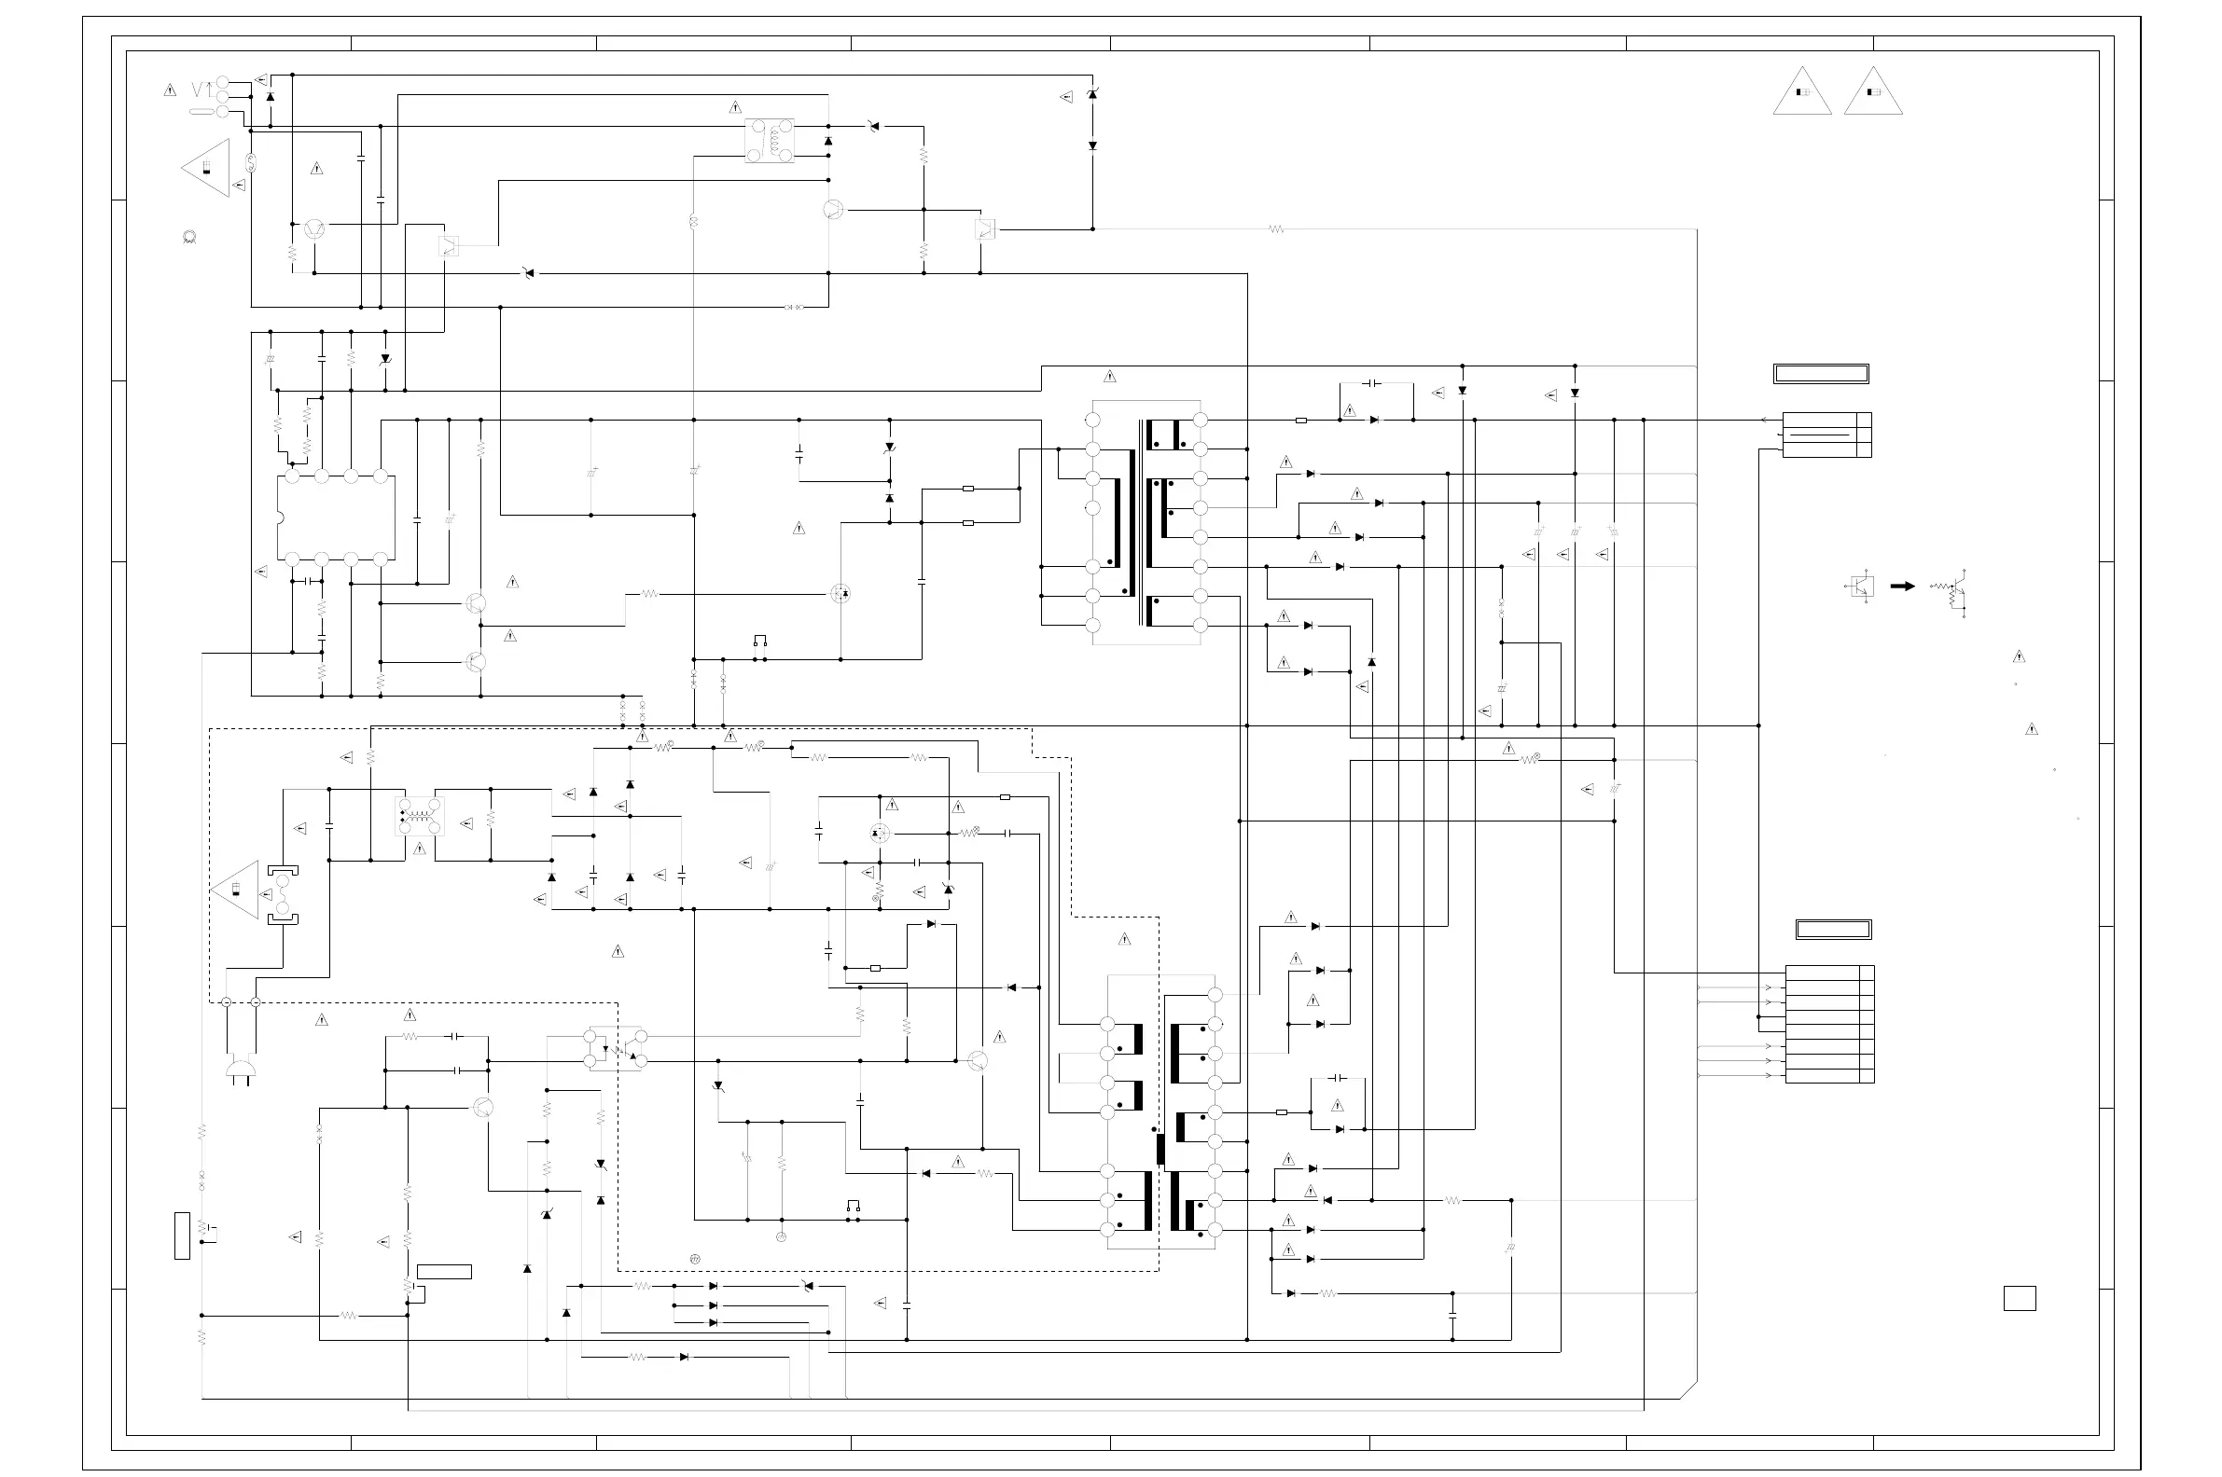Click the solid black right-pointing arrow
Image resolution: width=2222 pixels, height=1477 pixels.
1903,586
